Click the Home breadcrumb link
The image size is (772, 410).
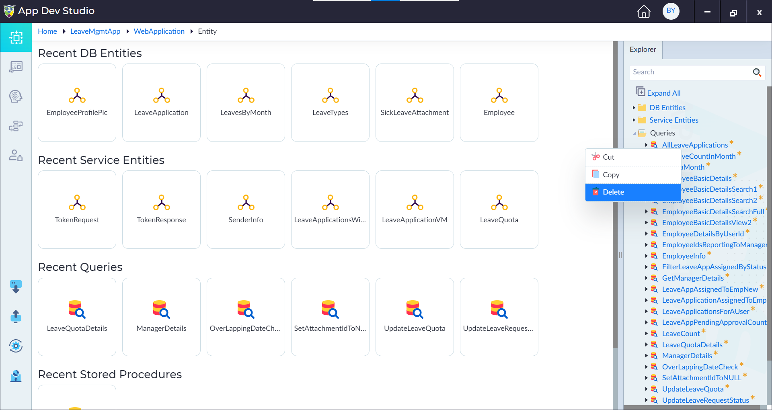pyautogui.click(x=47, y=31)
